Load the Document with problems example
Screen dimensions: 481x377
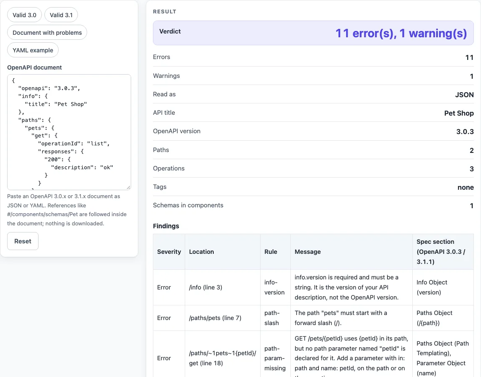[x=47, y=33]
